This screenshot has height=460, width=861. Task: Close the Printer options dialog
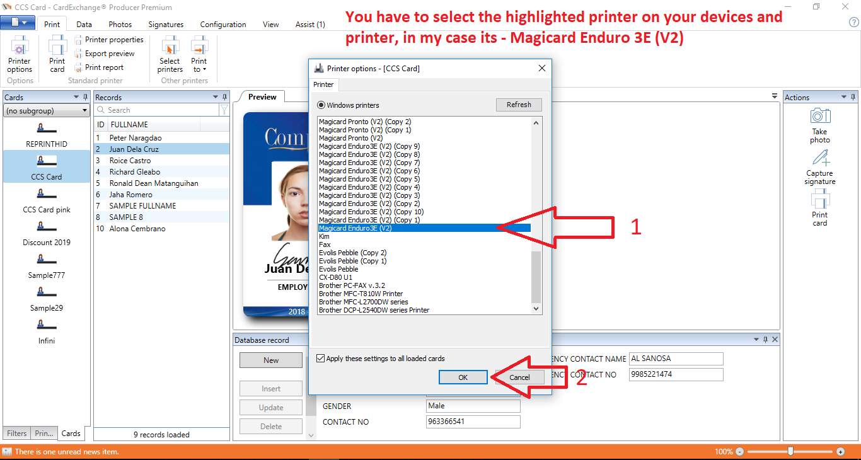pos(542,68)
